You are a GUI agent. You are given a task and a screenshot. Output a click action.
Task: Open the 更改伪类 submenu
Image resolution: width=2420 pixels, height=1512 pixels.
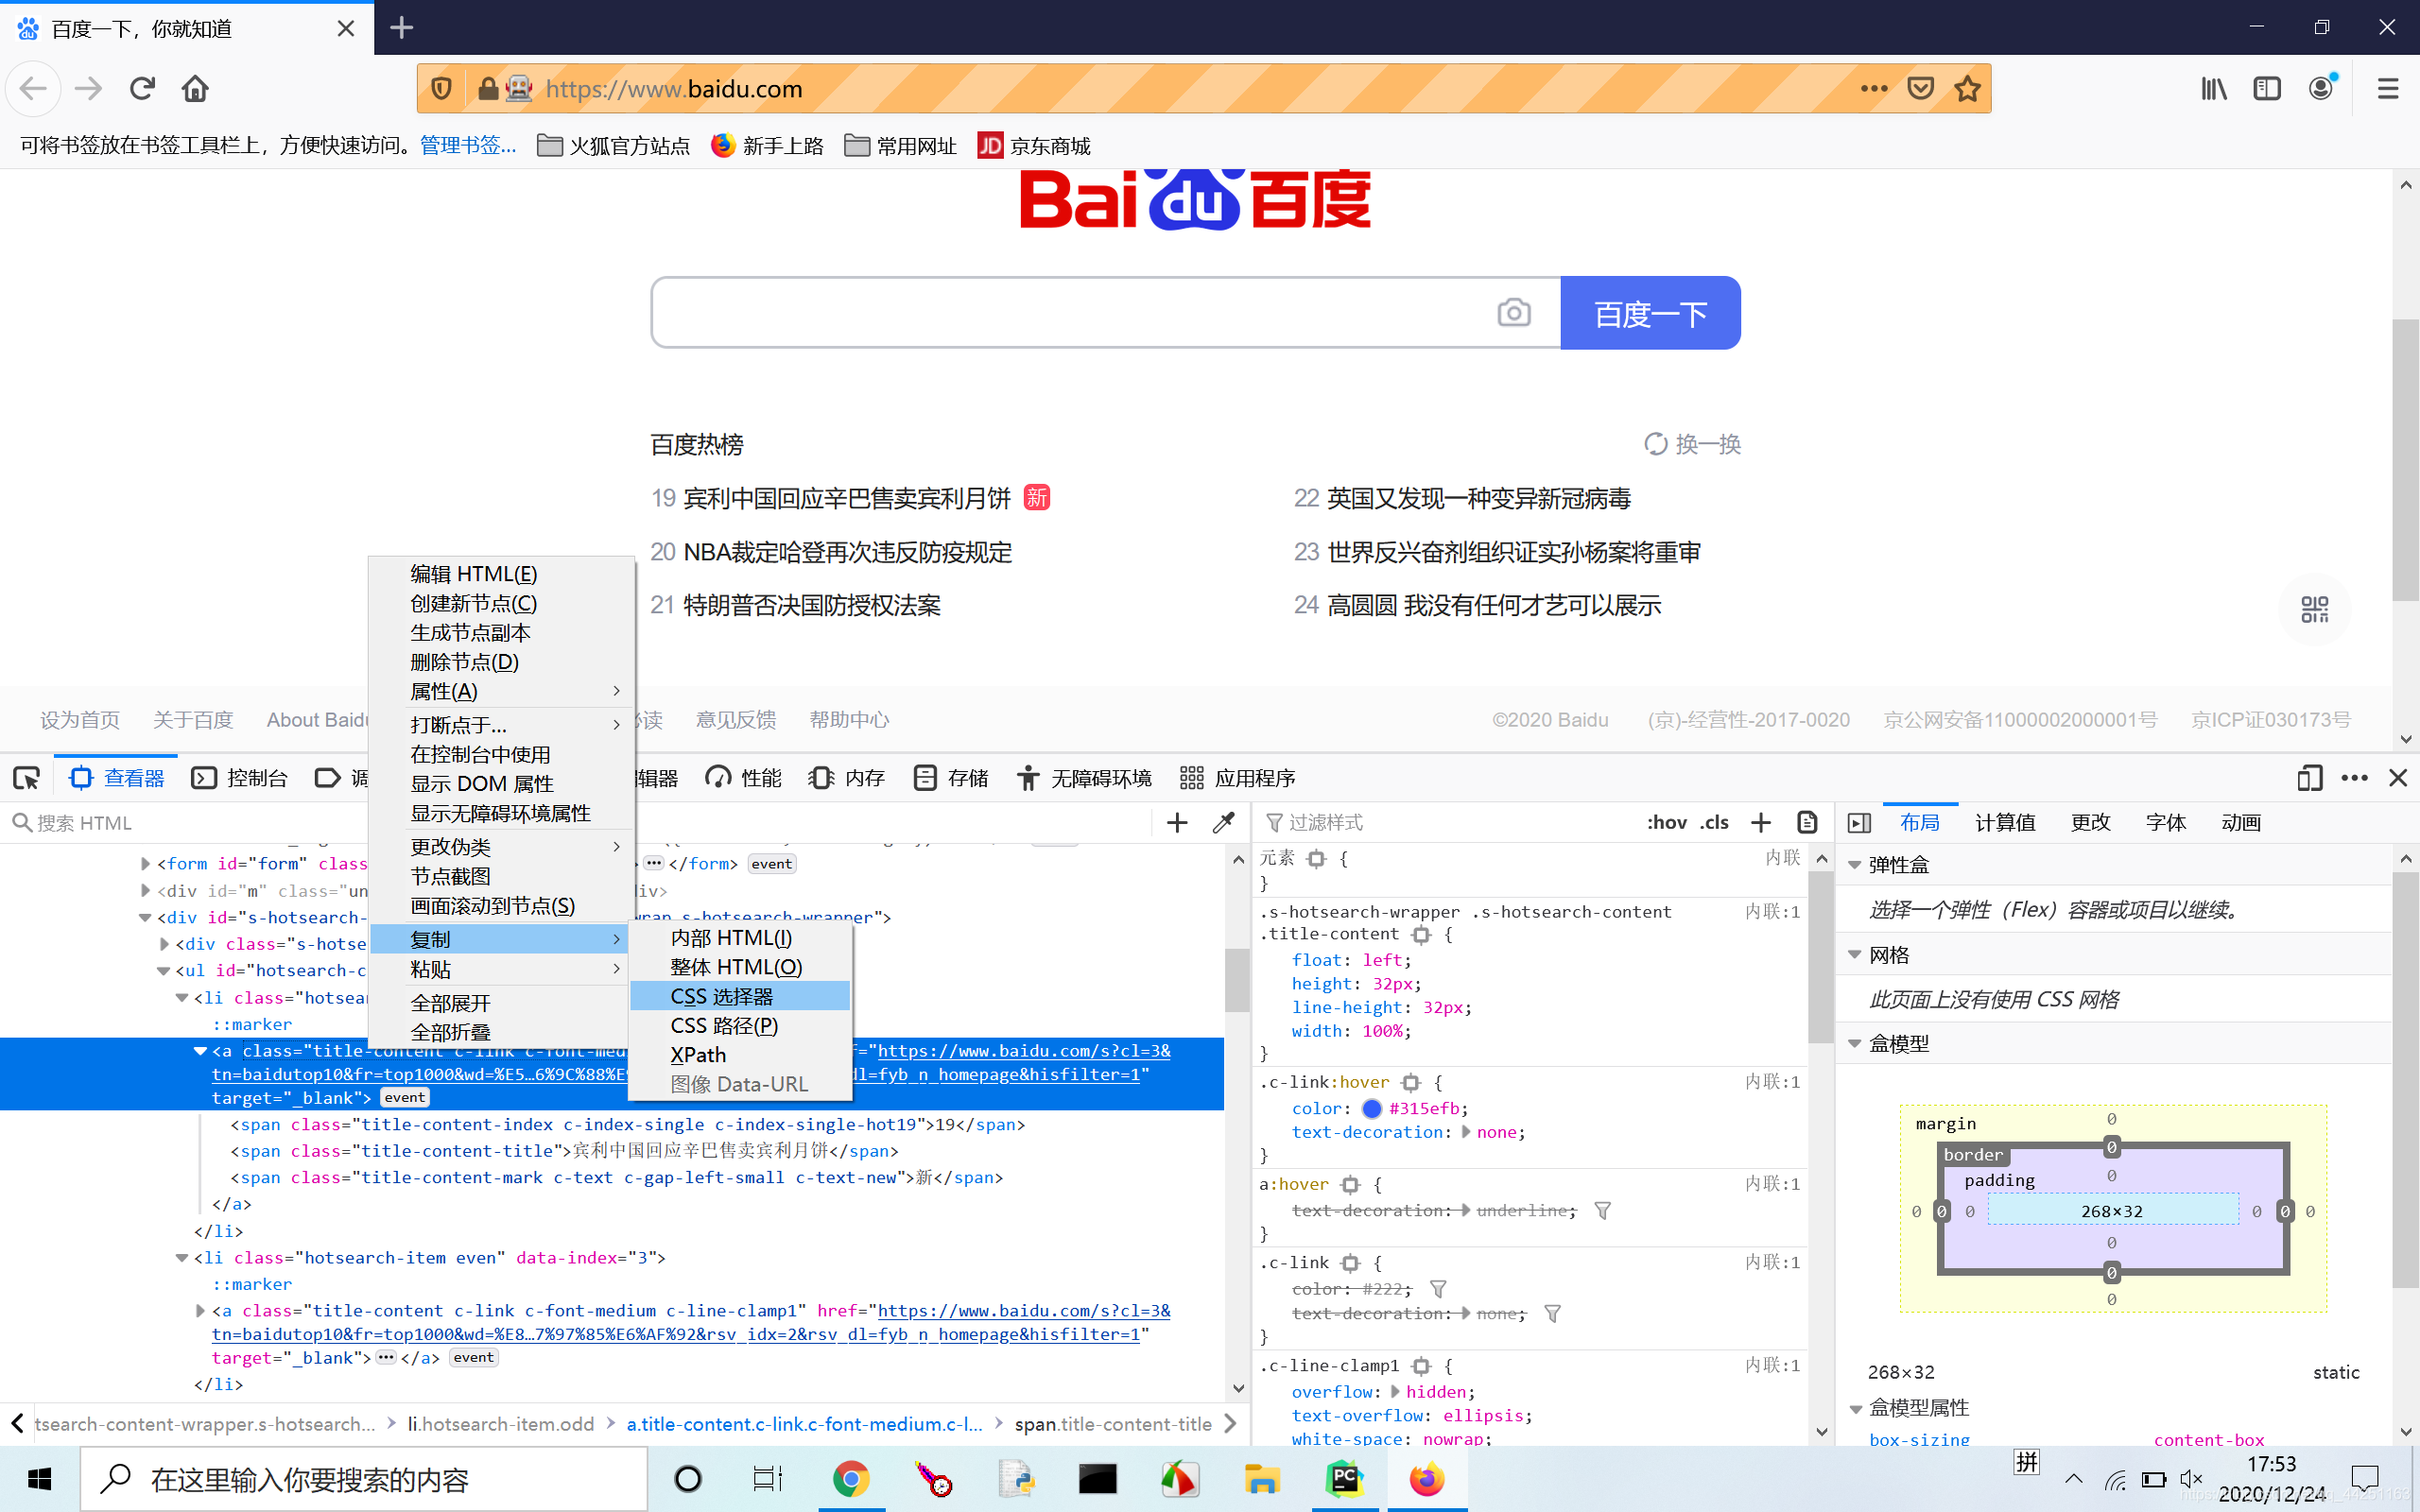point(502,847)
